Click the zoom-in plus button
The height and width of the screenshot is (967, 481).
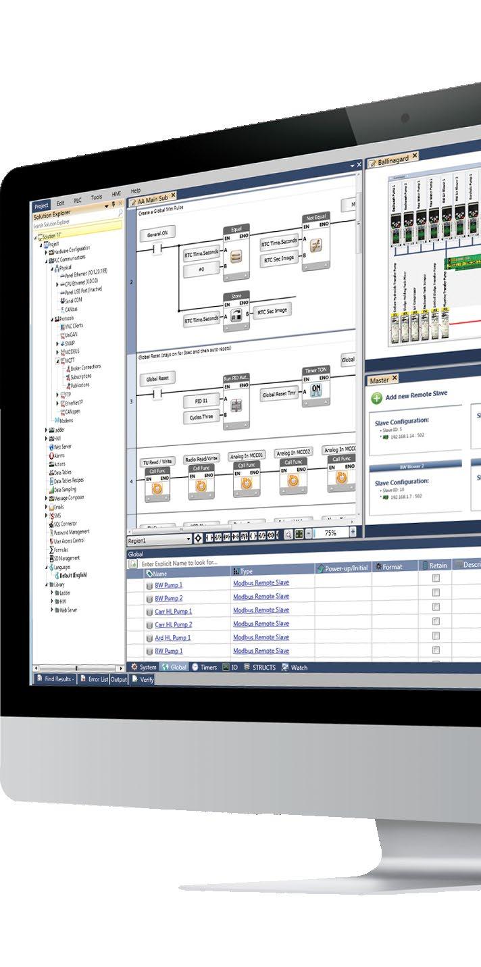pyautogui.click(x=352, y=532)
